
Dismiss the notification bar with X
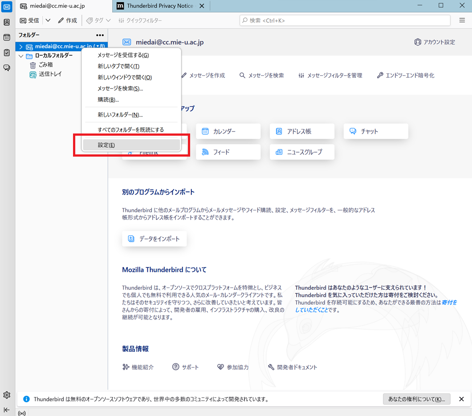pyautogui.click(x=461, y=399)
